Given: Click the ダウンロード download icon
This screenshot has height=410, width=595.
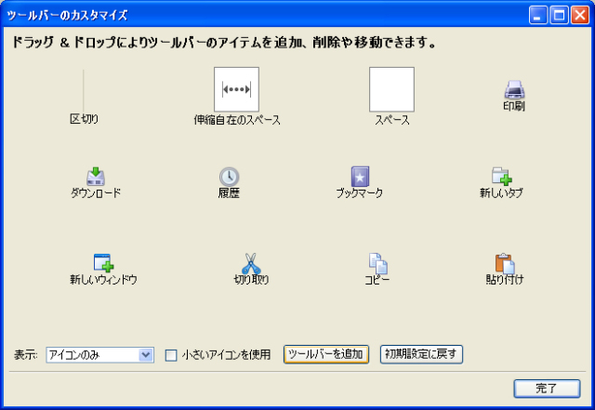Looking at the screenshot, I should click(96, 176).
